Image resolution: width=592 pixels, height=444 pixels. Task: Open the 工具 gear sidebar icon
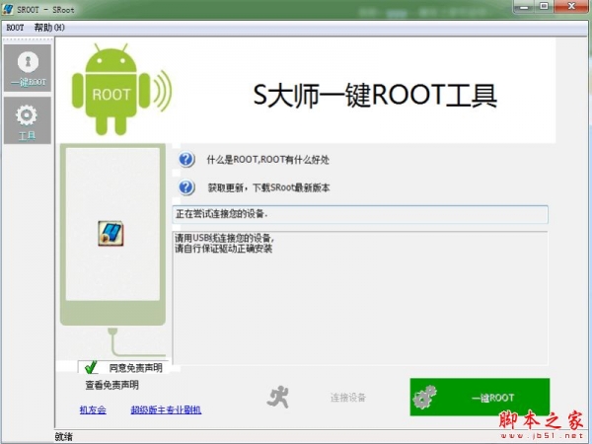pyautogui.click(x=28, y=120)
